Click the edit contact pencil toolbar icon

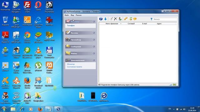tap(111, 19)
